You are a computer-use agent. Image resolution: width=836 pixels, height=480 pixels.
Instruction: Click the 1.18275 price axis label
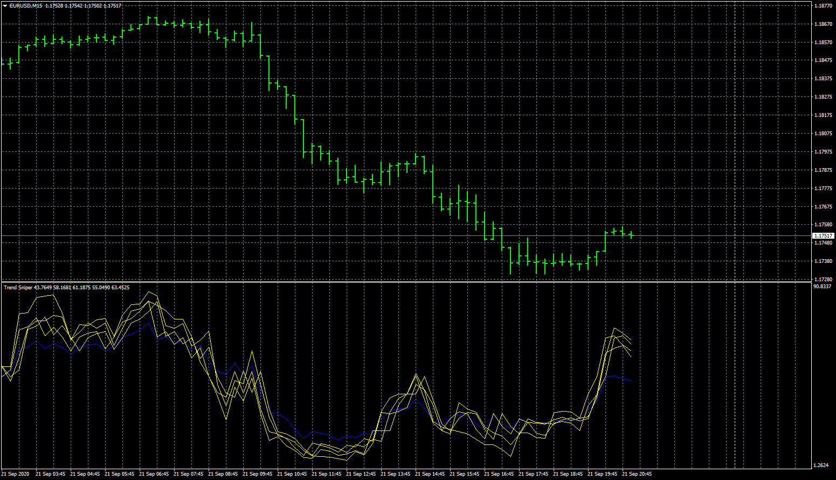823,97
